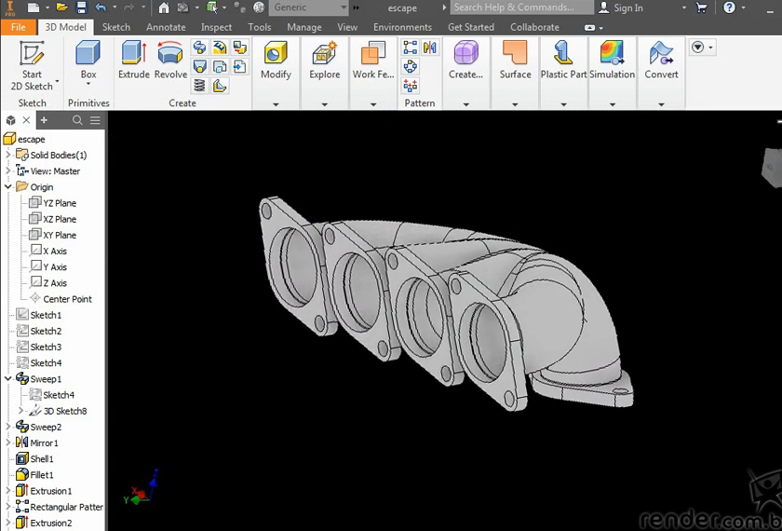
Task: Collapse the Origin folder in browser
Action: coord(8,187)
